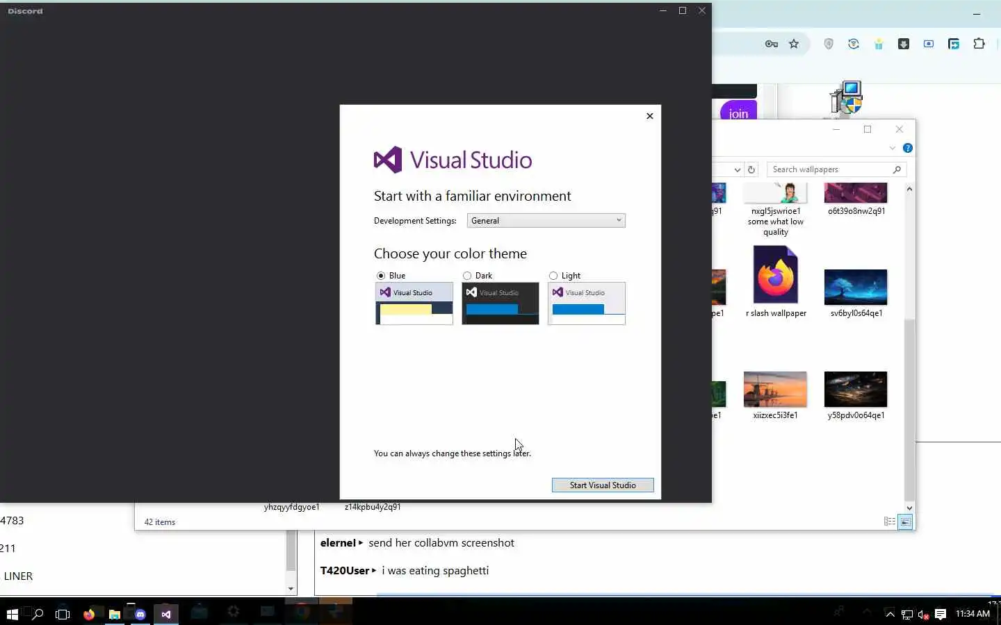
Task: Click the Light theme preview image
Action: pyautogui.click(x=587, y=303)
